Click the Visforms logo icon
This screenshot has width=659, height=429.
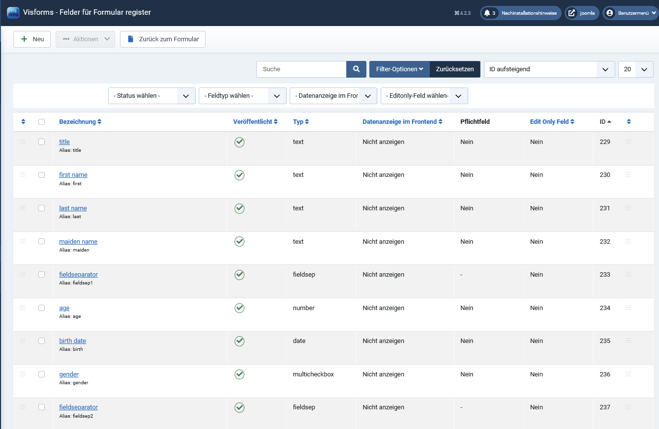coord(13,13)
